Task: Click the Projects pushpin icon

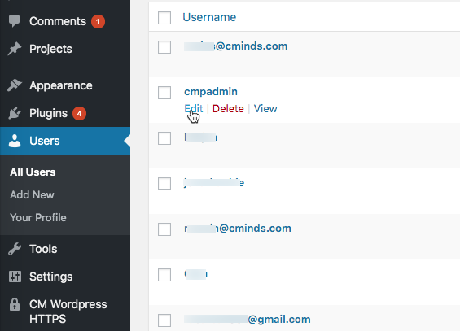Action: click(15, 49)
